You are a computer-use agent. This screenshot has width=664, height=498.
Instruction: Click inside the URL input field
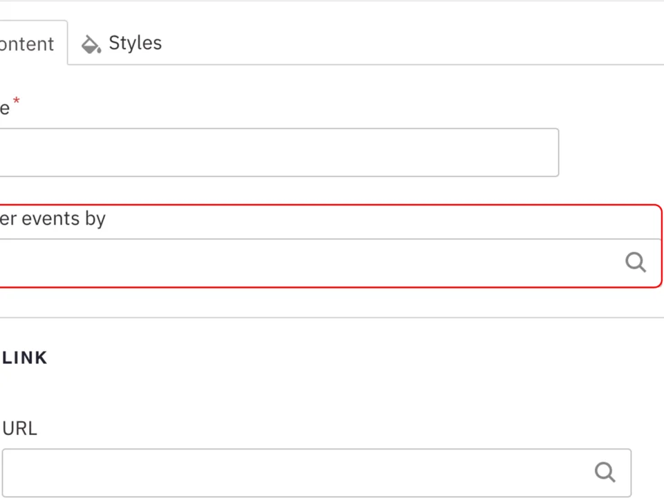click(311, 472)
